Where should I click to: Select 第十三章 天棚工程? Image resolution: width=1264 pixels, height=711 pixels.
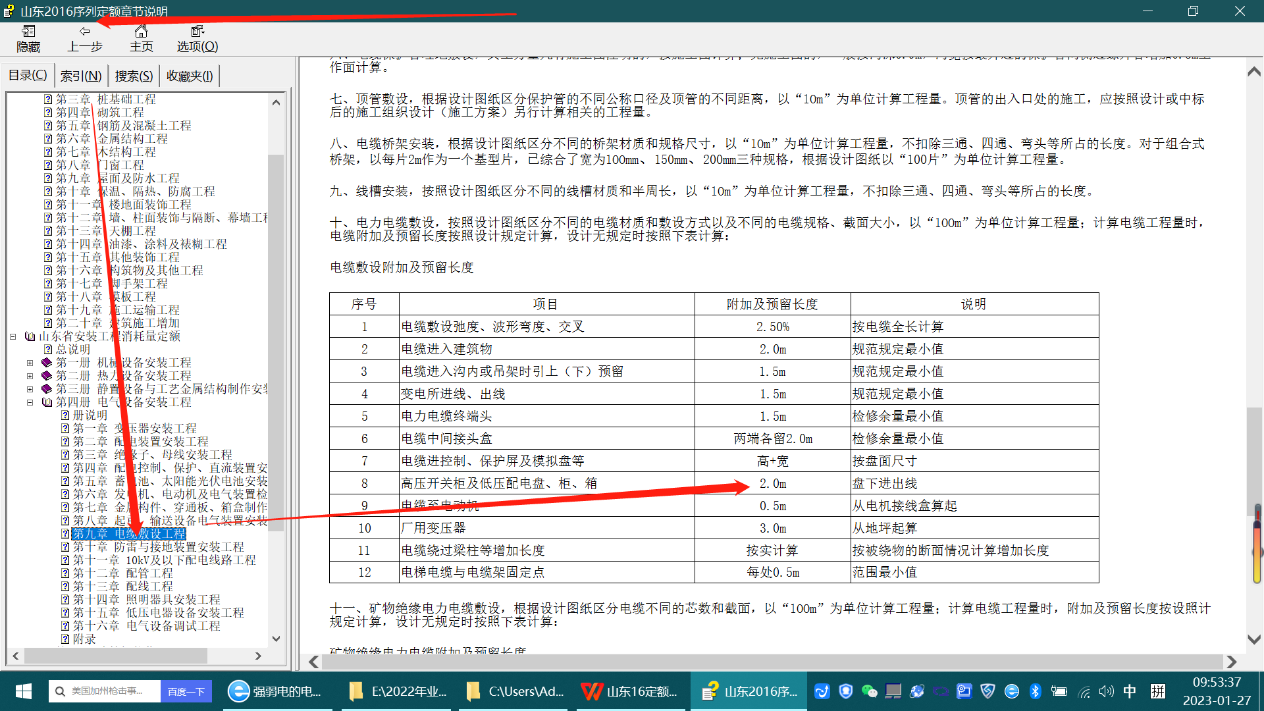pyautogui.click(x=105, y=231)
